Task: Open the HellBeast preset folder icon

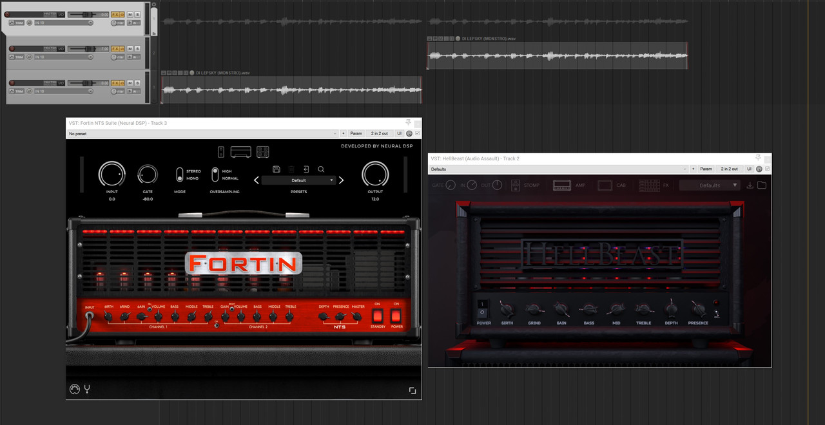Action: pos(761,185)
